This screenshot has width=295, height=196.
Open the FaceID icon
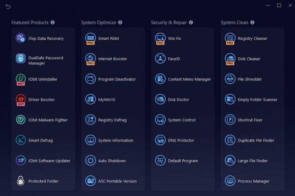[x=160, y=58]
